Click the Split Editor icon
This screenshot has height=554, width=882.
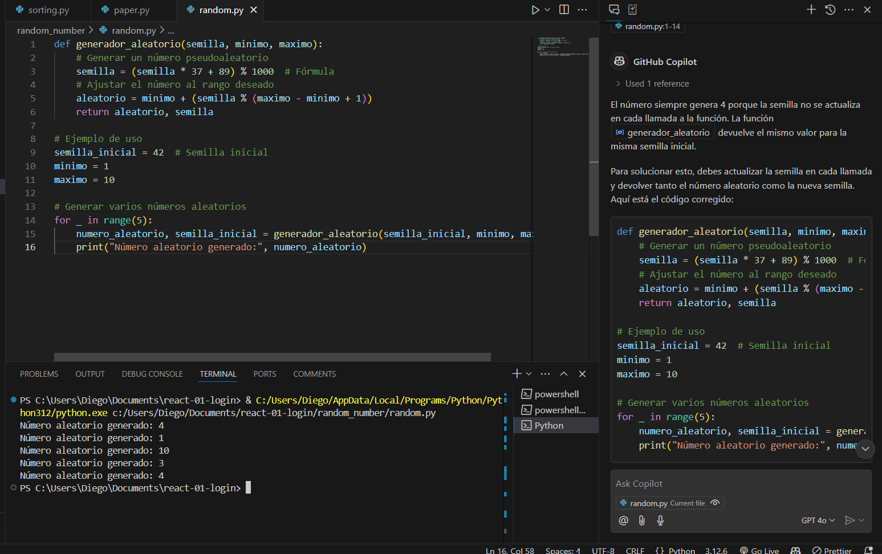[564, 10]
